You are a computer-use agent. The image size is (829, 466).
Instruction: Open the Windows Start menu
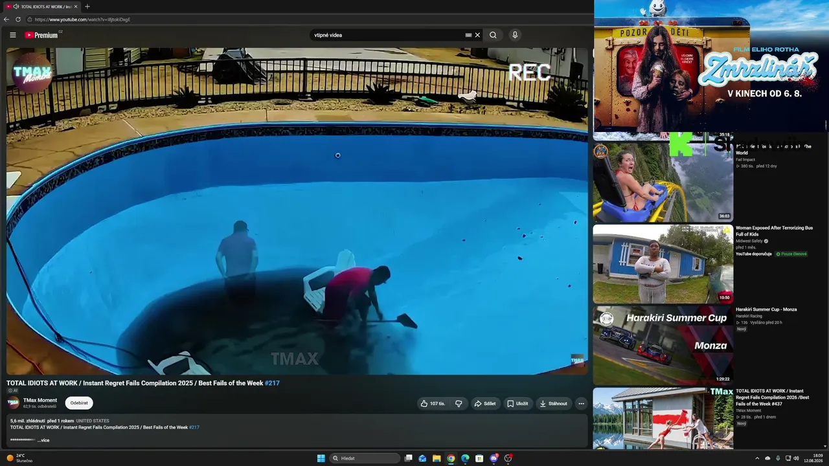(x=321, y=458)
